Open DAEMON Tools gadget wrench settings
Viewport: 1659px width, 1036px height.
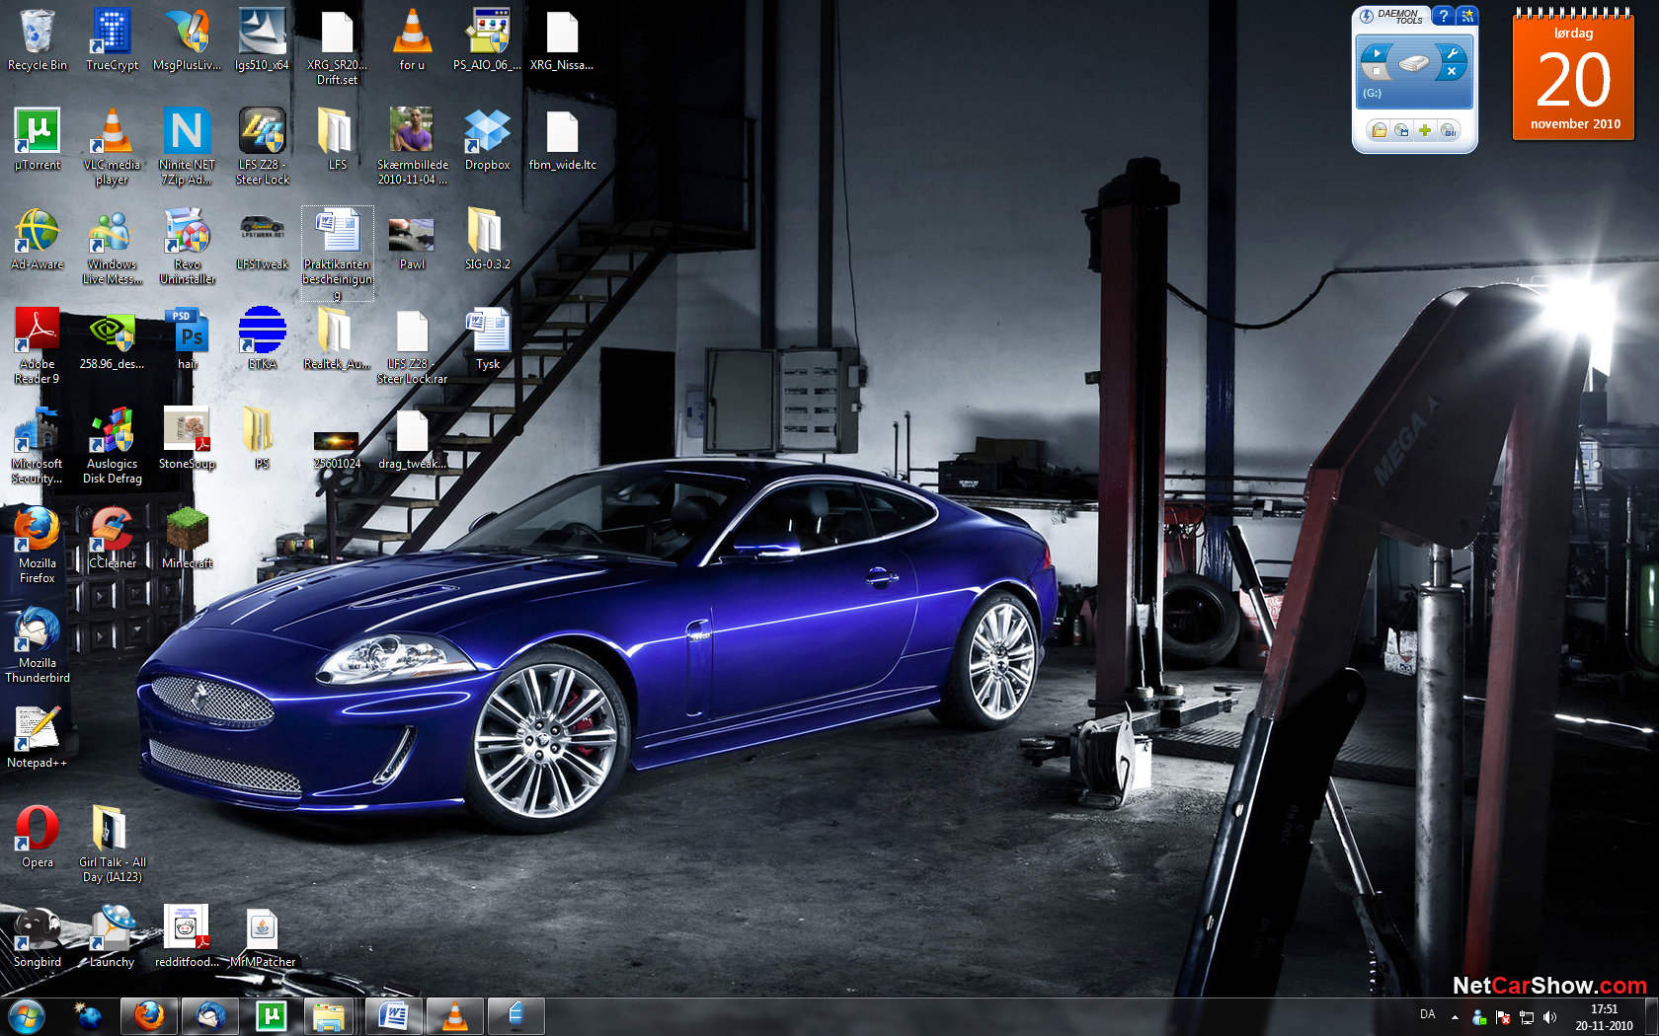(1451, 53)
